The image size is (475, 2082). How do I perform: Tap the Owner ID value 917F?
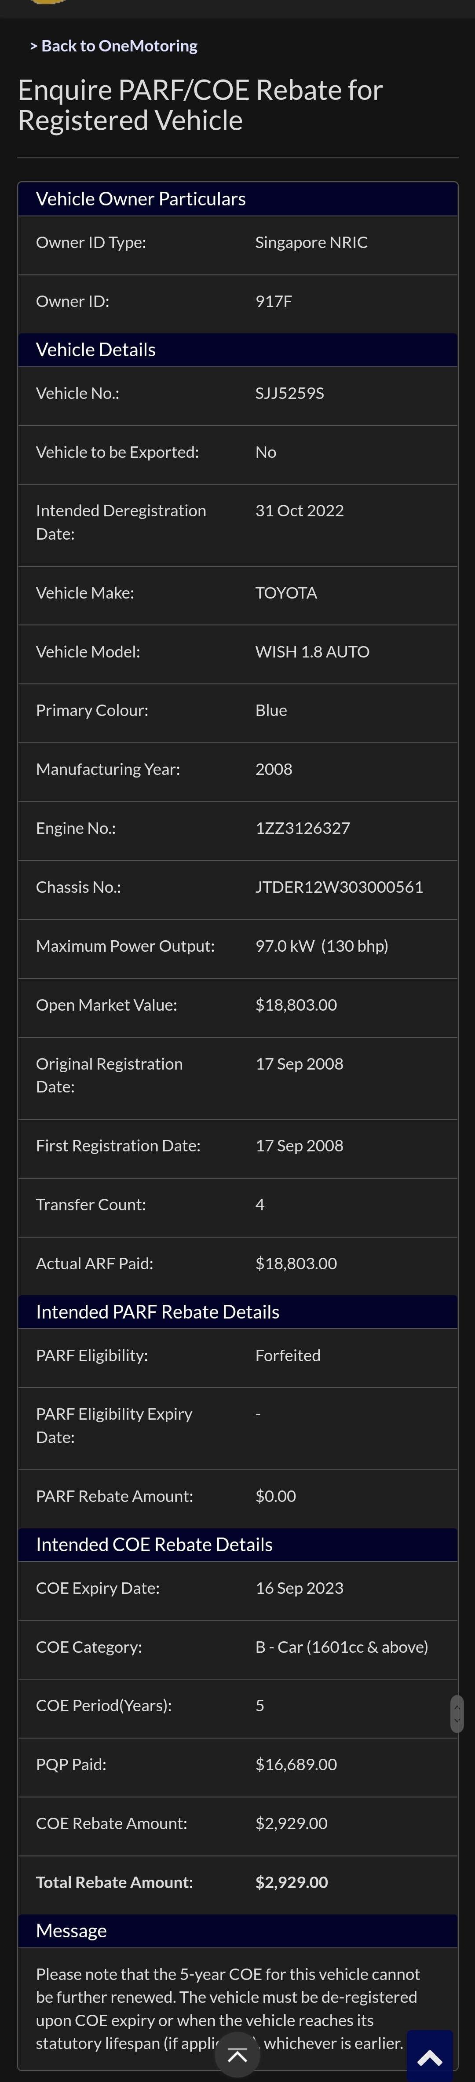tap(274, 301)
